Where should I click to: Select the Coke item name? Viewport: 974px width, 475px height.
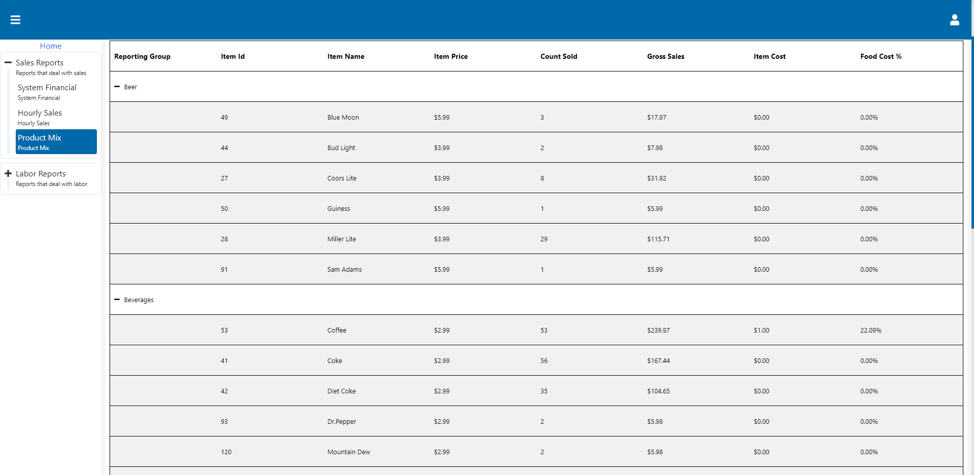point(334,360)
